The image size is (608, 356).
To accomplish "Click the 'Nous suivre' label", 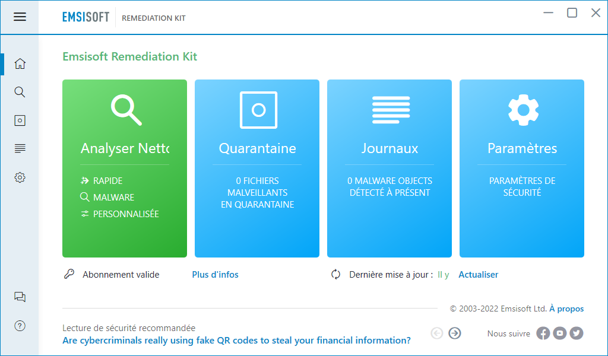I will pos(509,333).
